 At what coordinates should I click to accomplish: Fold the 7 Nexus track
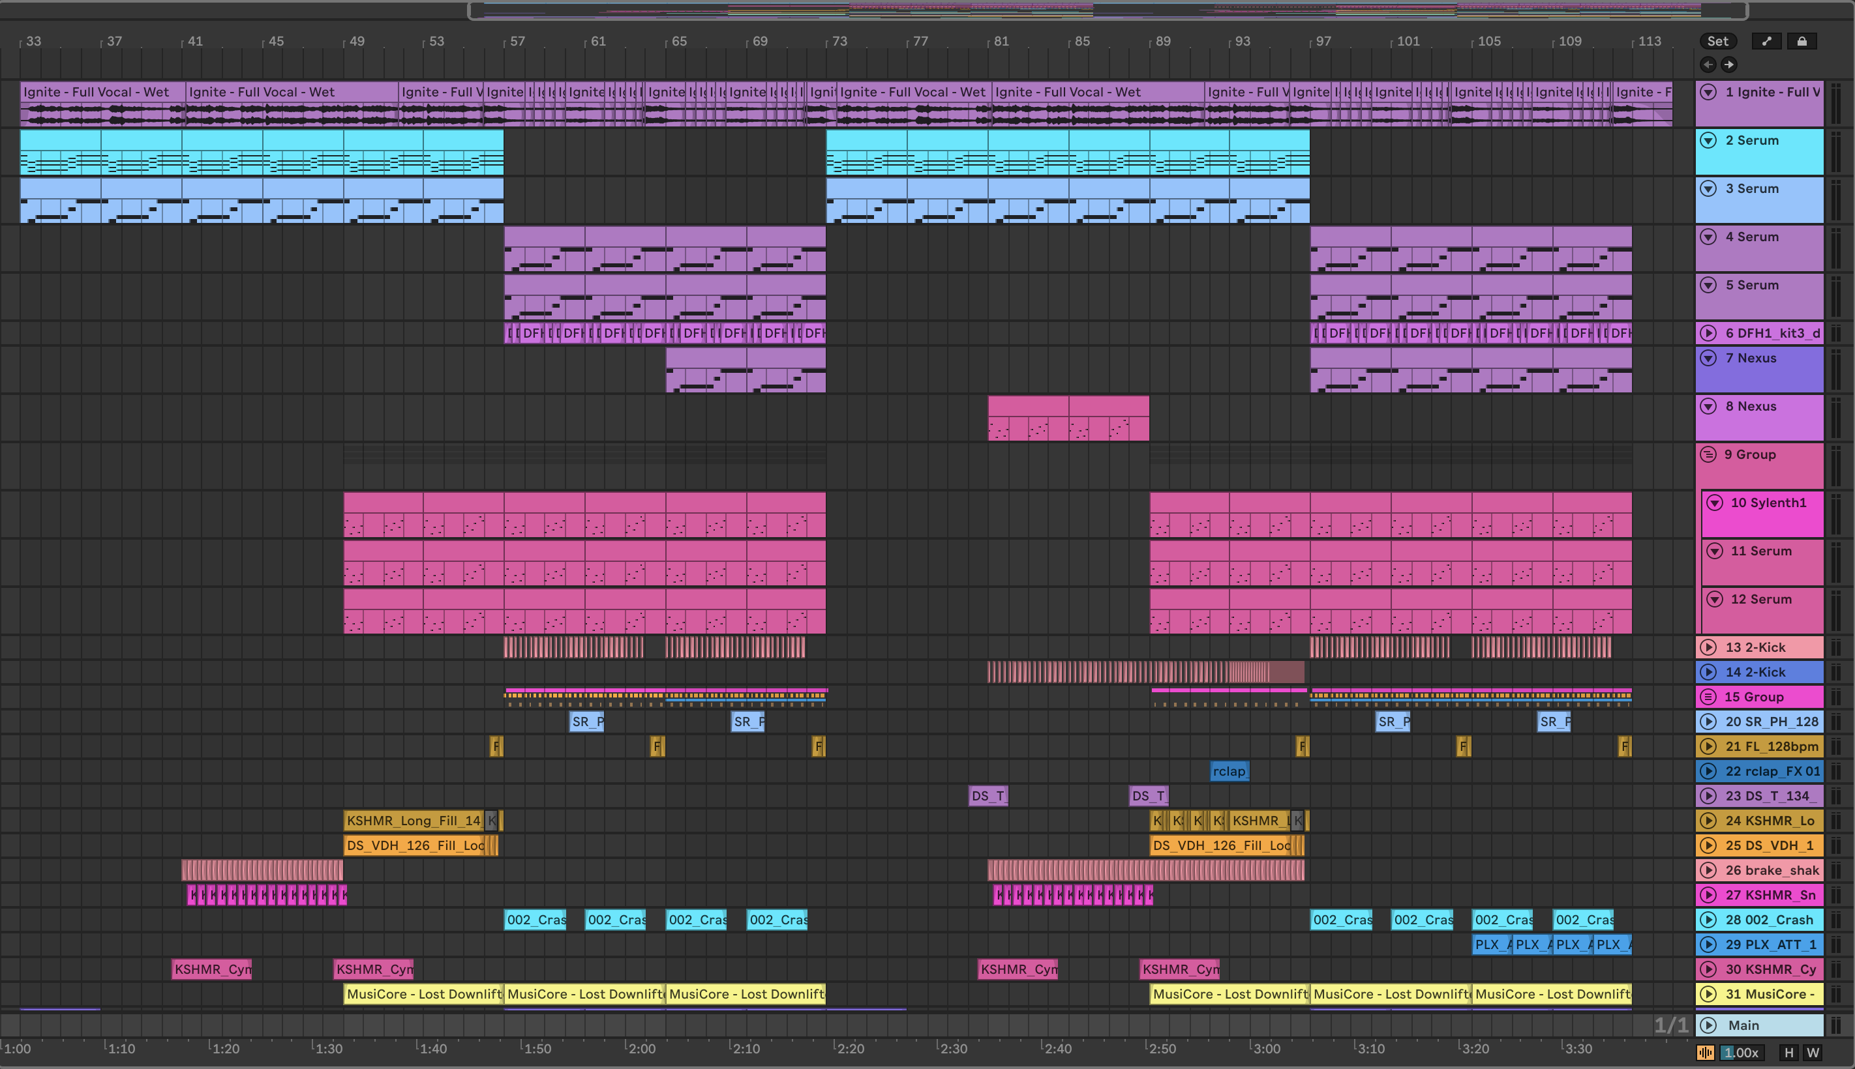click(1709, 358)
